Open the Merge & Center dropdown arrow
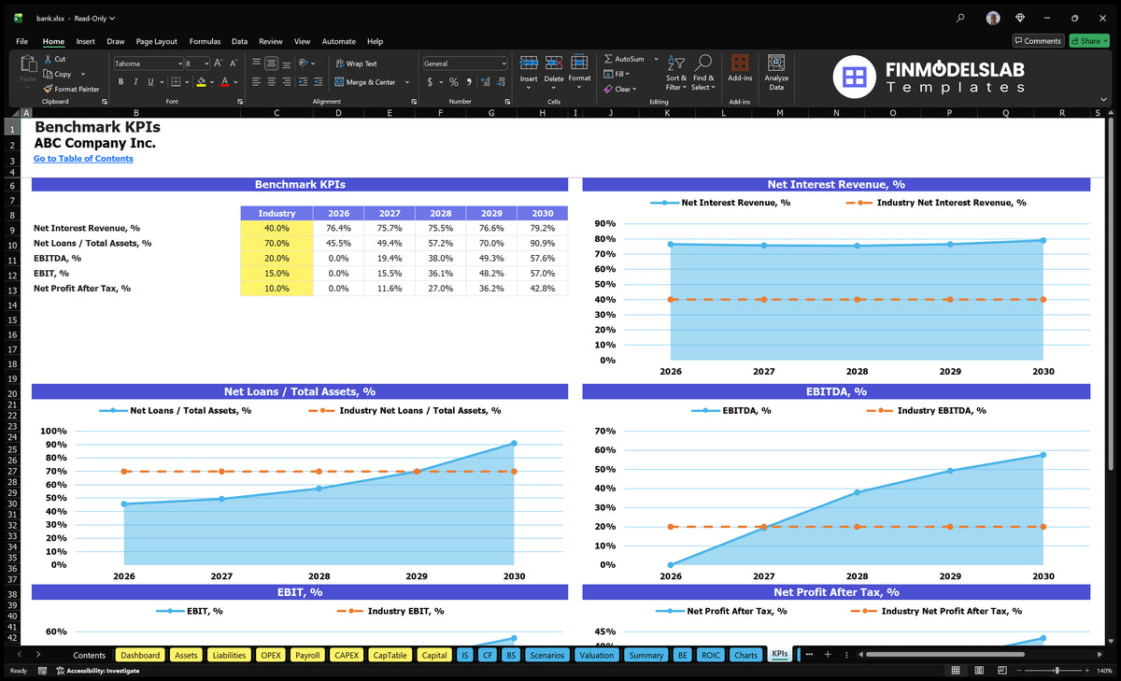The width and height of the screenshot is (1121, 681). (407, 82)
